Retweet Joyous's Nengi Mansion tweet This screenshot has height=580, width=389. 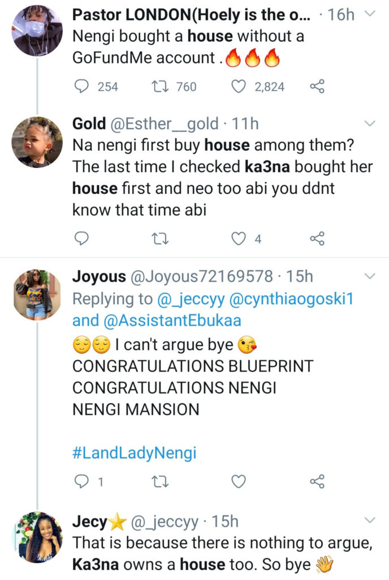(161, 482)
